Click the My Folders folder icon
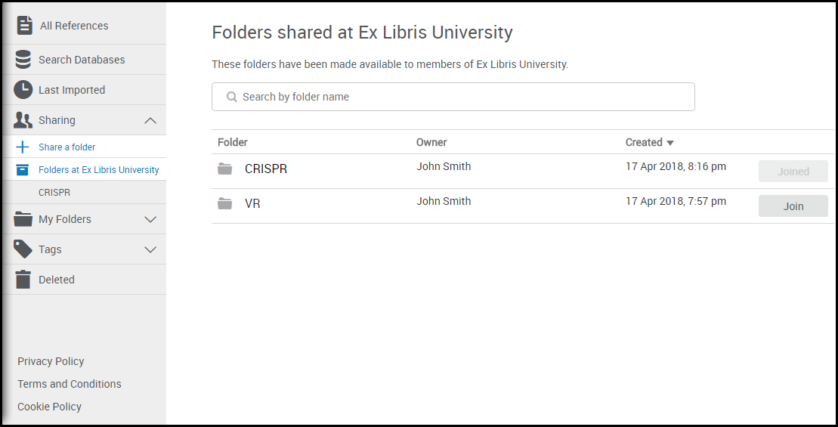 tap(23, 219)
